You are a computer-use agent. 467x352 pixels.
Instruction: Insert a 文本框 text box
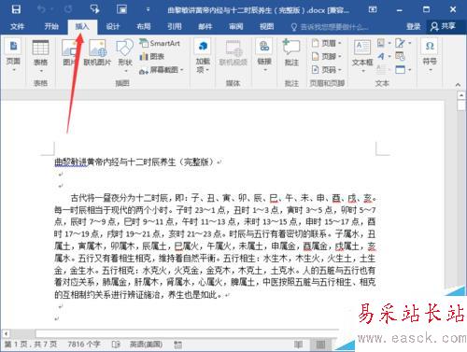[x=362, y=56]
